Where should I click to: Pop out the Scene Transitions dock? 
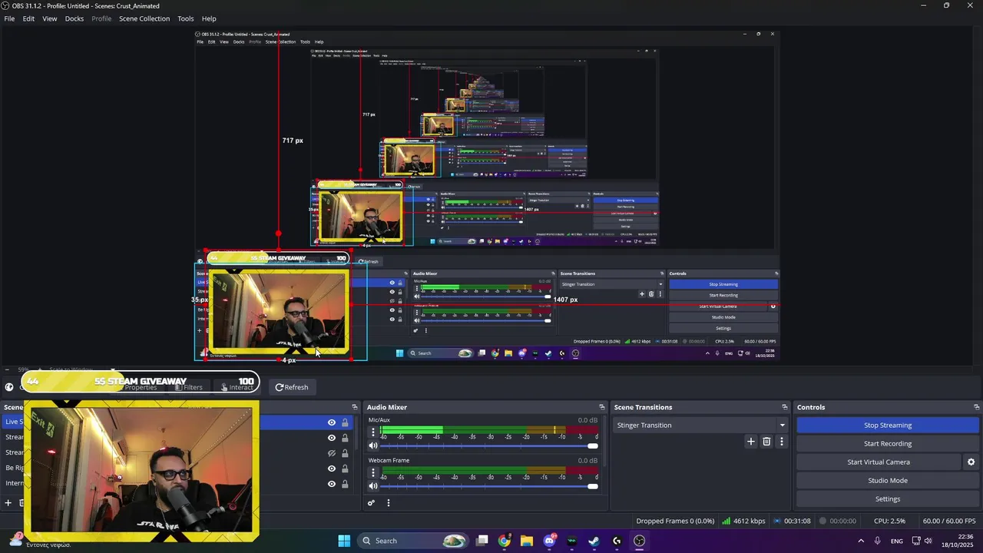[785, 407]
